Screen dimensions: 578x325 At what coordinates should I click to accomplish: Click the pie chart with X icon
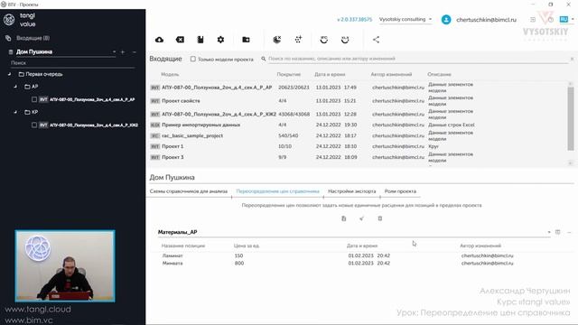[x=277, y=40]
